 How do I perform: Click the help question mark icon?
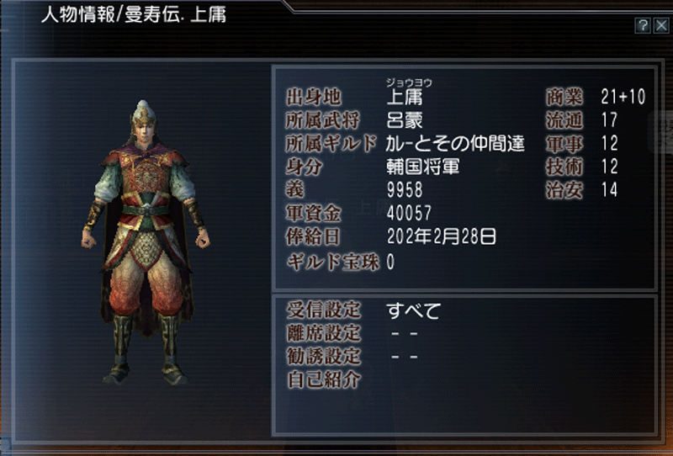pos(642,26)
